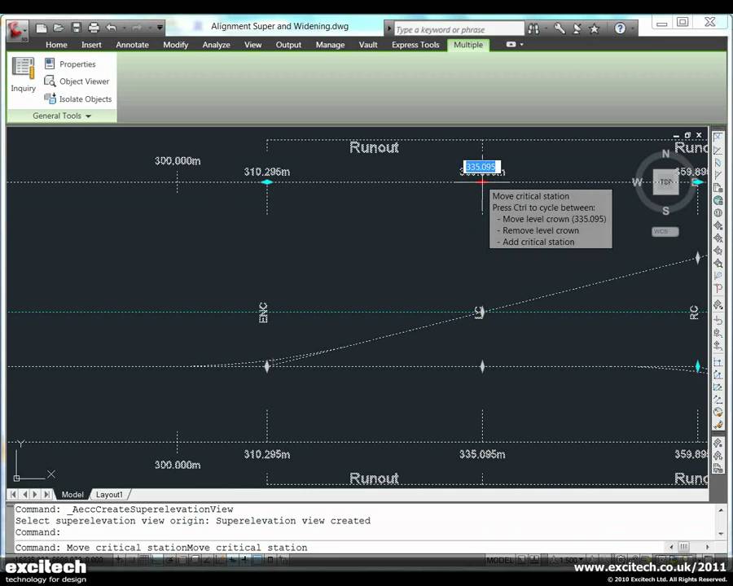Screen dimensions: 733x586
Task: Open the Properties palette
Action: pos(70,64)
